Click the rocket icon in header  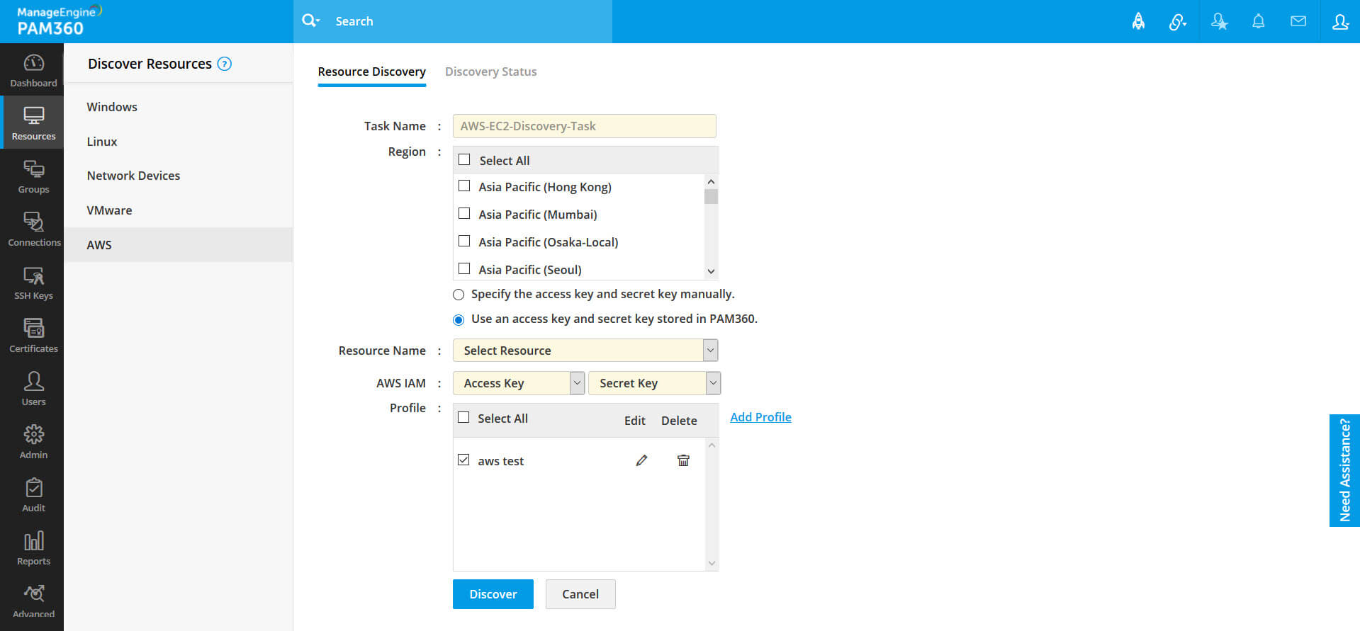point(1138,21)
